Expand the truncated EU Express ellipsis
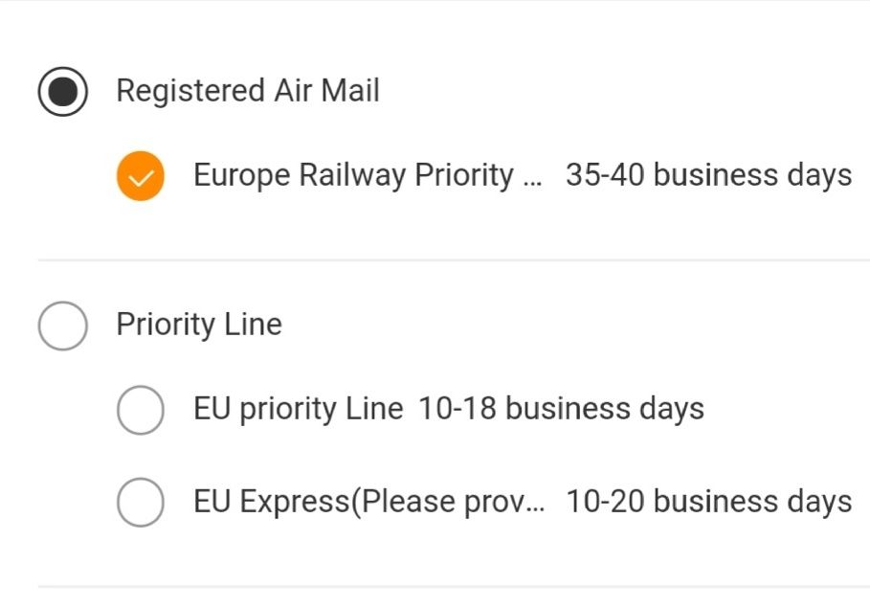 (536, 504)
